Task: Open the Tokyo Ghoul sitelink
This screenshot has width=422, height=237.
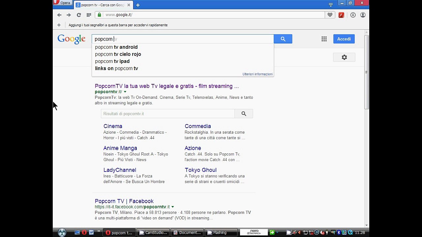Action: click(200, 170)
